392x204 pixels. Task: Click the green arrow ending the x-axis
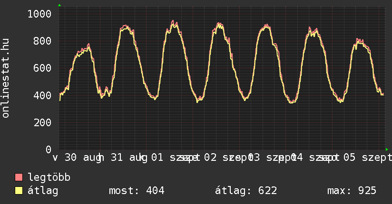click(x=387, y=149)
